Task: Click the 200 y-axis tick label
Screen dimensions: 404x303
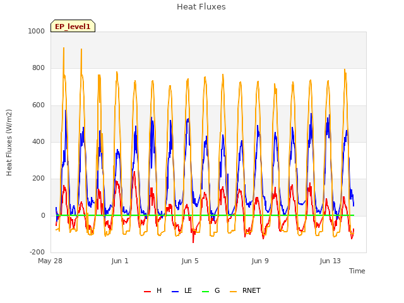Action: pos(39,178)
